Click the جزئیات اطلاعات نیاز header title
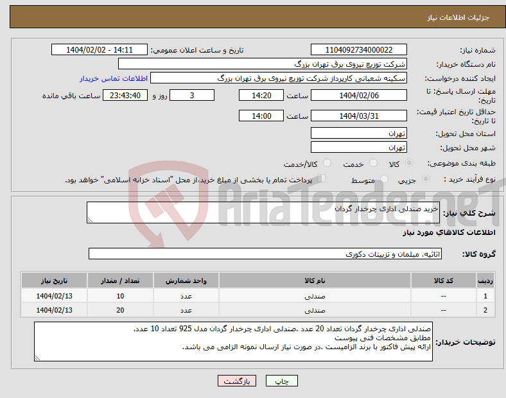Viewport: 506px width, 398px height. pos(458,17)
